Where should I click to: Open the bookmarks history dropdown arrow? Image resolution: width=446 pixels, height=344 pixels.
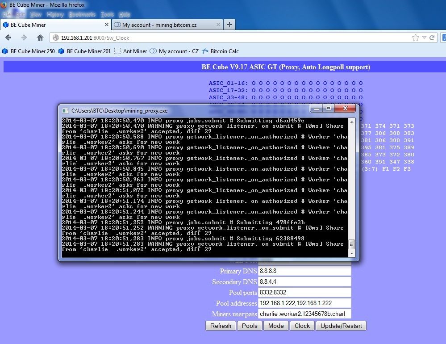[425, 38]
